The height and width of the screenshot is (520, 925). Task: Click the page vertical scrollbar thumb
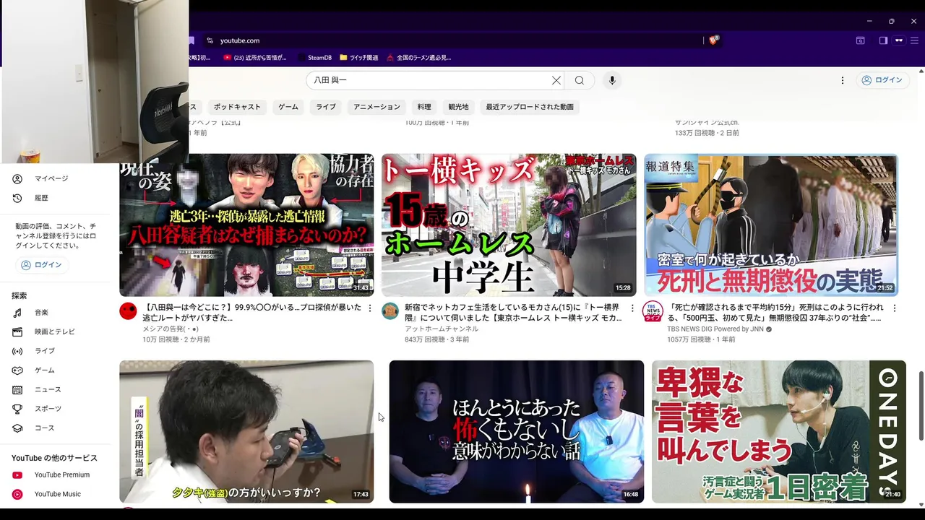[921, 406]
